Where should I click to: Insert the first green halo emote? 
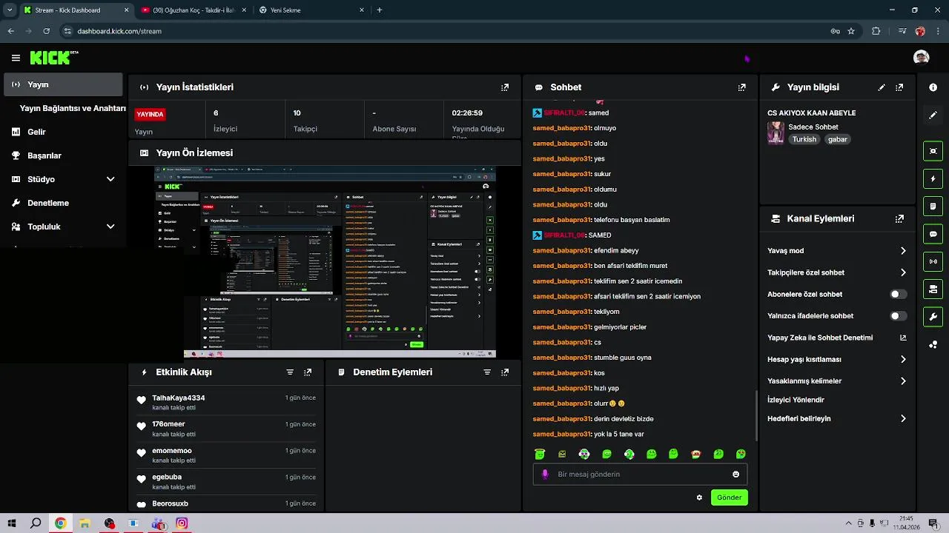tap(540, 454)
